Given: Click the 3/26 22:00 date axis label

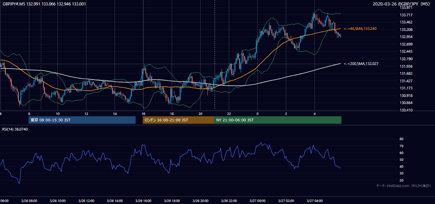Looking at the screenshot, I should [x=229, y=201].
